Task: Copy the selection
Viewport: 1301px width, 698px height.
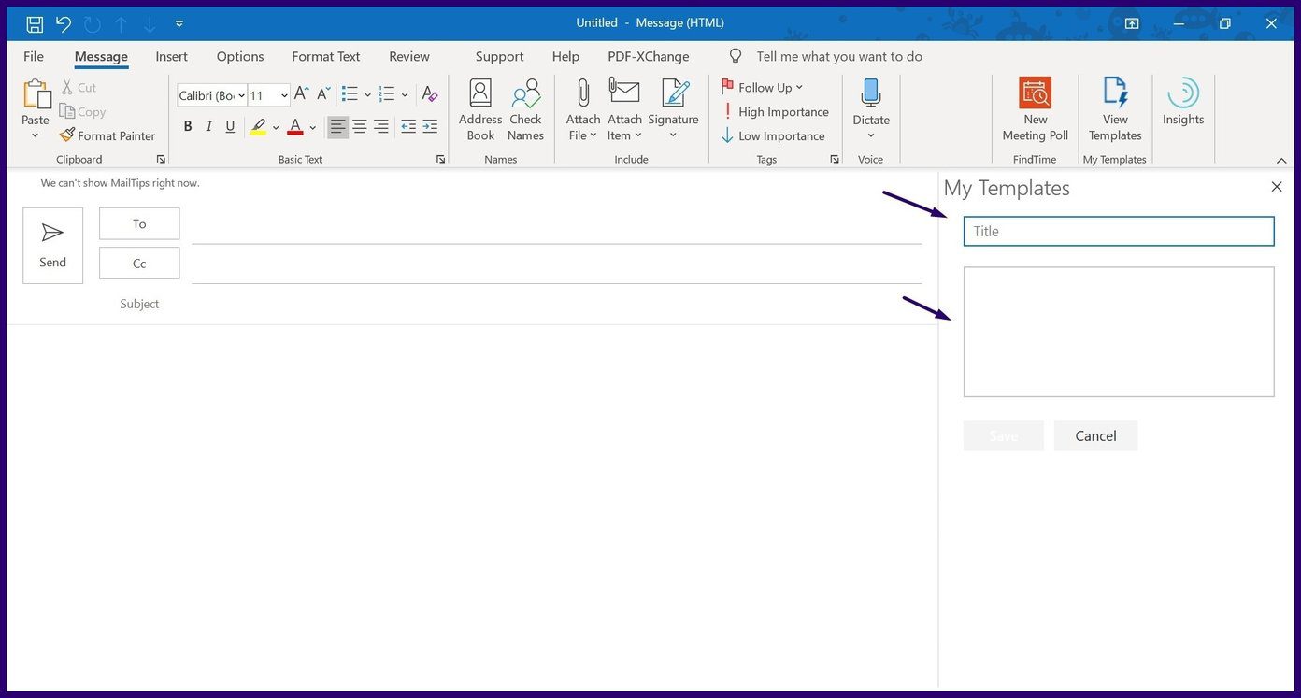Action: 82,112
